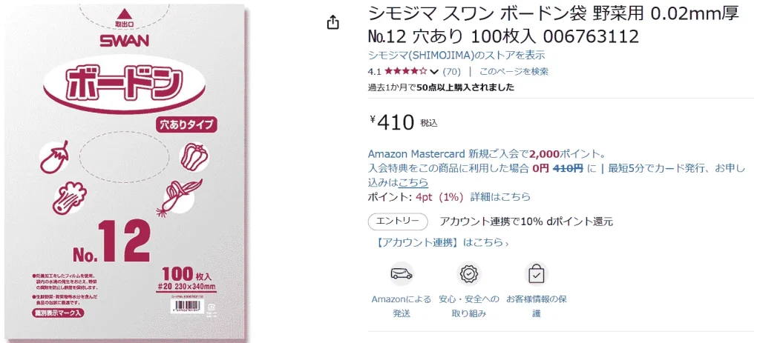
Task: Open 【アカウント連携】はこちら link
Action: click(441, 242)
